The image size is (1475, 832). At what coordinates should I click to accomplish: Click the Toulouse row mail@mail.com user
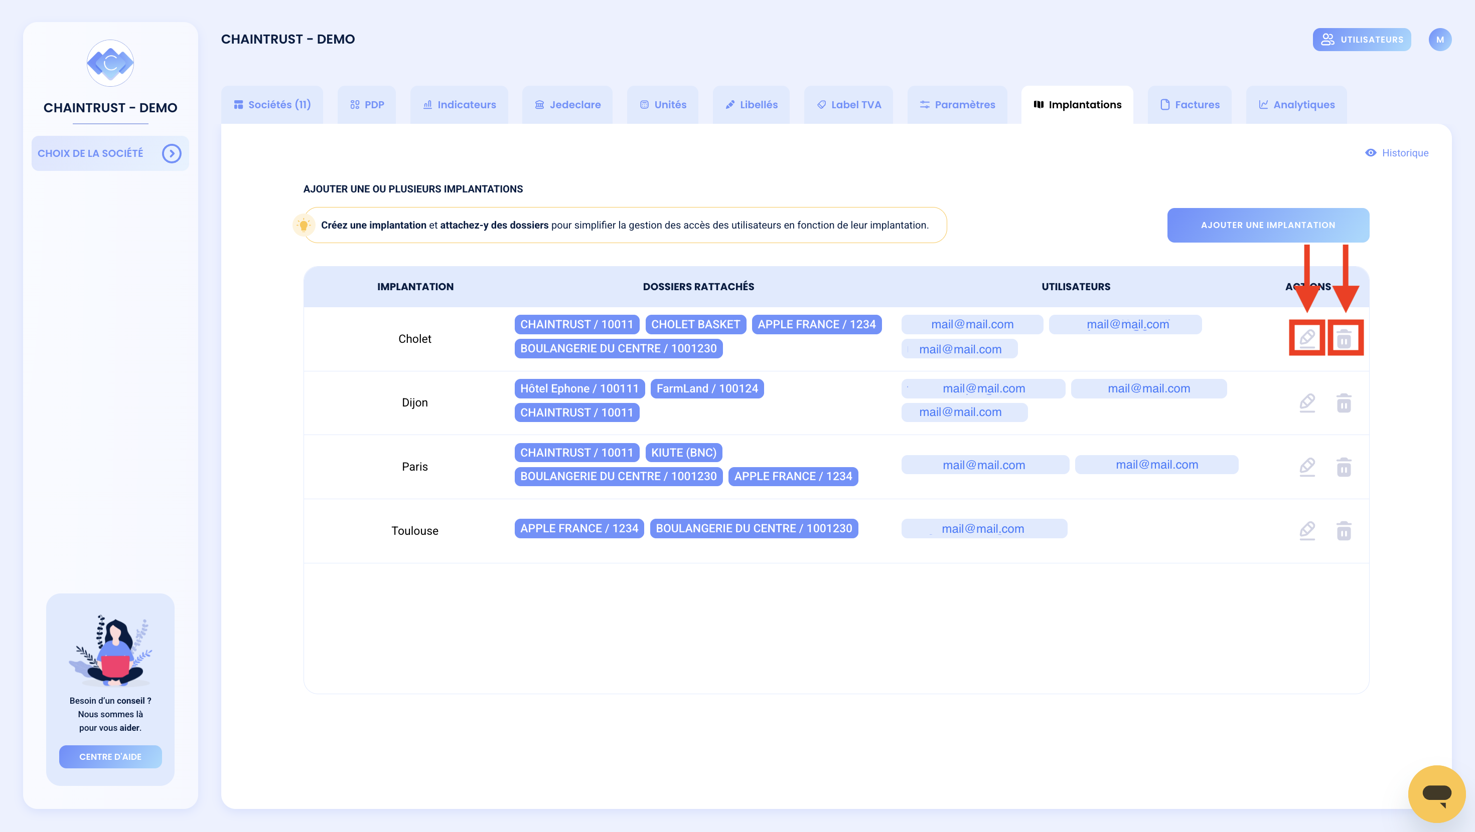(x=984, y=529)
